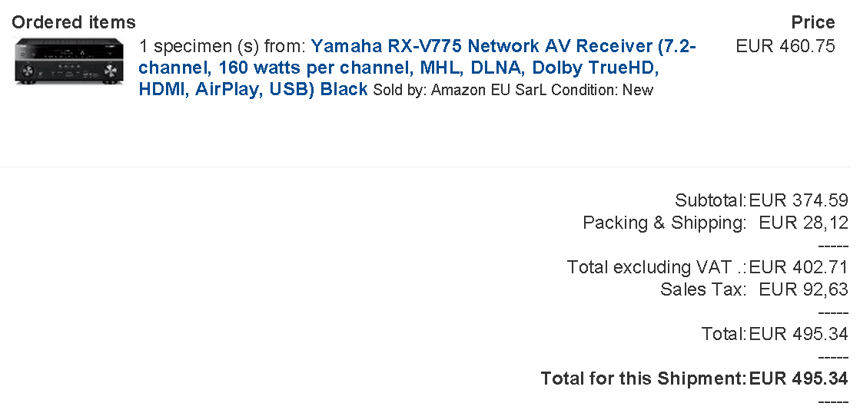860x413 pixels.
Task: Click the "Subtotal:" label
Action: [x=710, y=201]
